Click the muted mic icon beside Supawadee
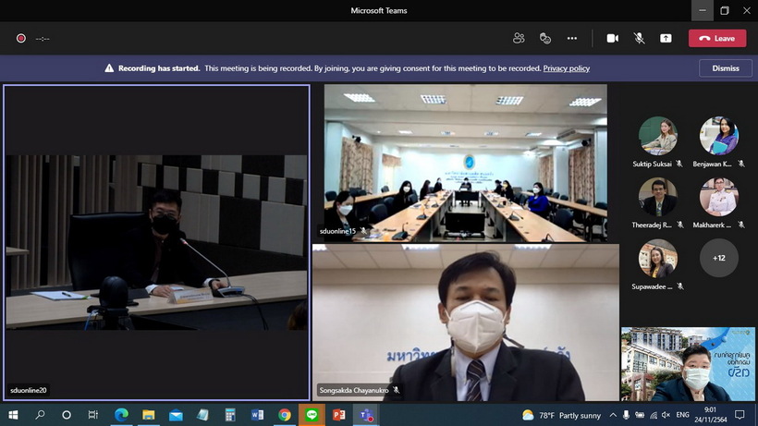The width and height of the screenshot is (758, 426). pyautogui.click(x=680, y=286)
